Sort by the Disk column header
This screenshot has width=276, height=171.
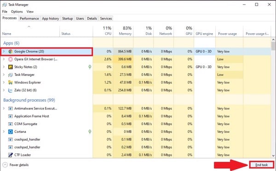coord(143,31)
